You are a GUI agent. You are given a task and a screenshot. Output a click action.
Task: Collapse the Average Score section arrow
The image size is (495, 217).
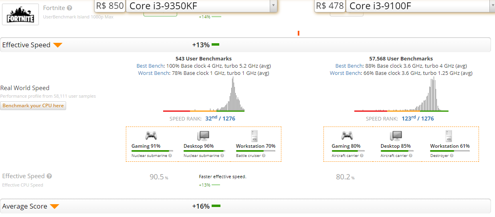[55, 207]
